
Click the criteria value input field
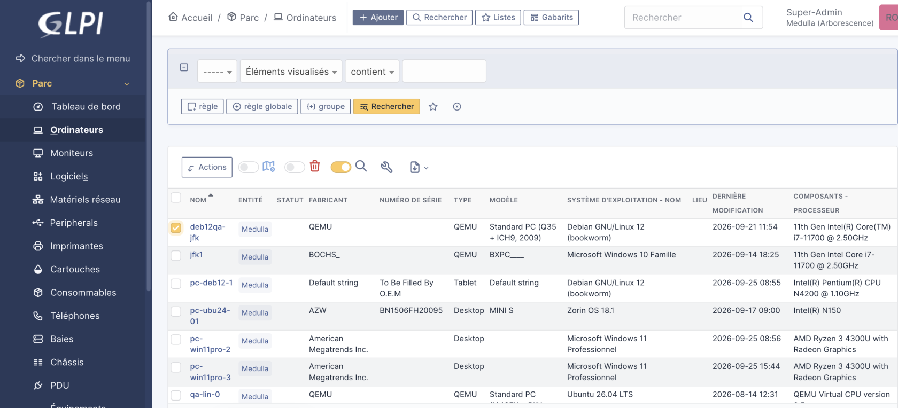444,71
